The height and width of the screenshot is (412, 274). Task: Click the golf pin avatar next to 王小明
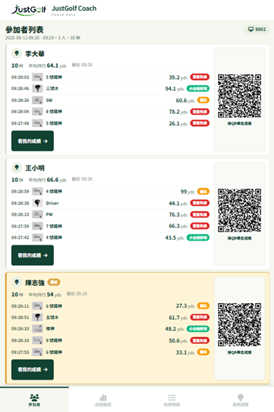[17, 167]
